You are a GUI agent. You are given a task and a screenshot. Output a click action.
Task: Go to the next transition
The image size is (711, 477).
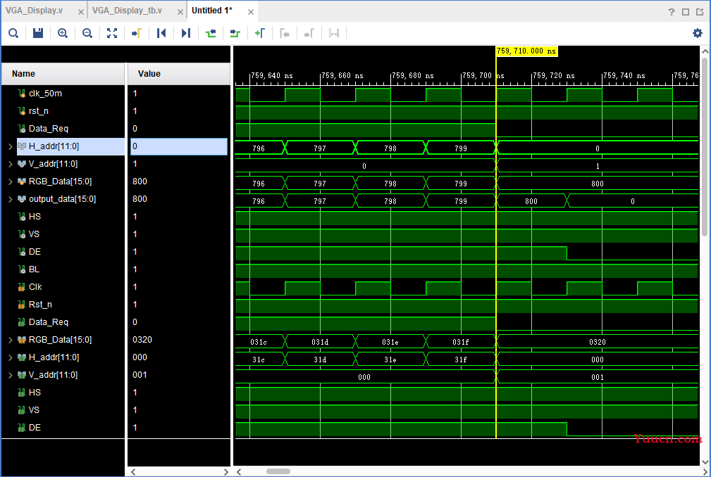coord(235,33)
